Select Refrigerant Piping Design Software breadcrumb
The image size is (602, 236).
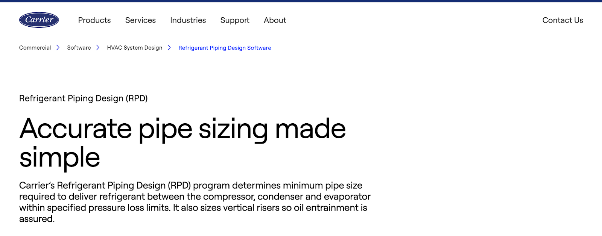[x=225, y=48]
